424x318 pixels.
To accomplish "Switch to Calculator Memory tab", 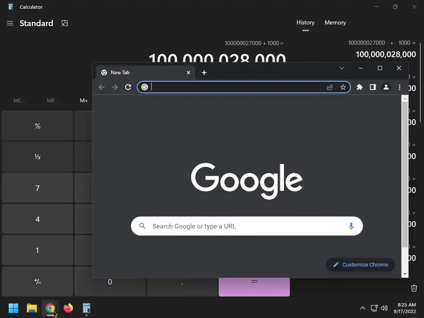I will (x=335, y=23).
